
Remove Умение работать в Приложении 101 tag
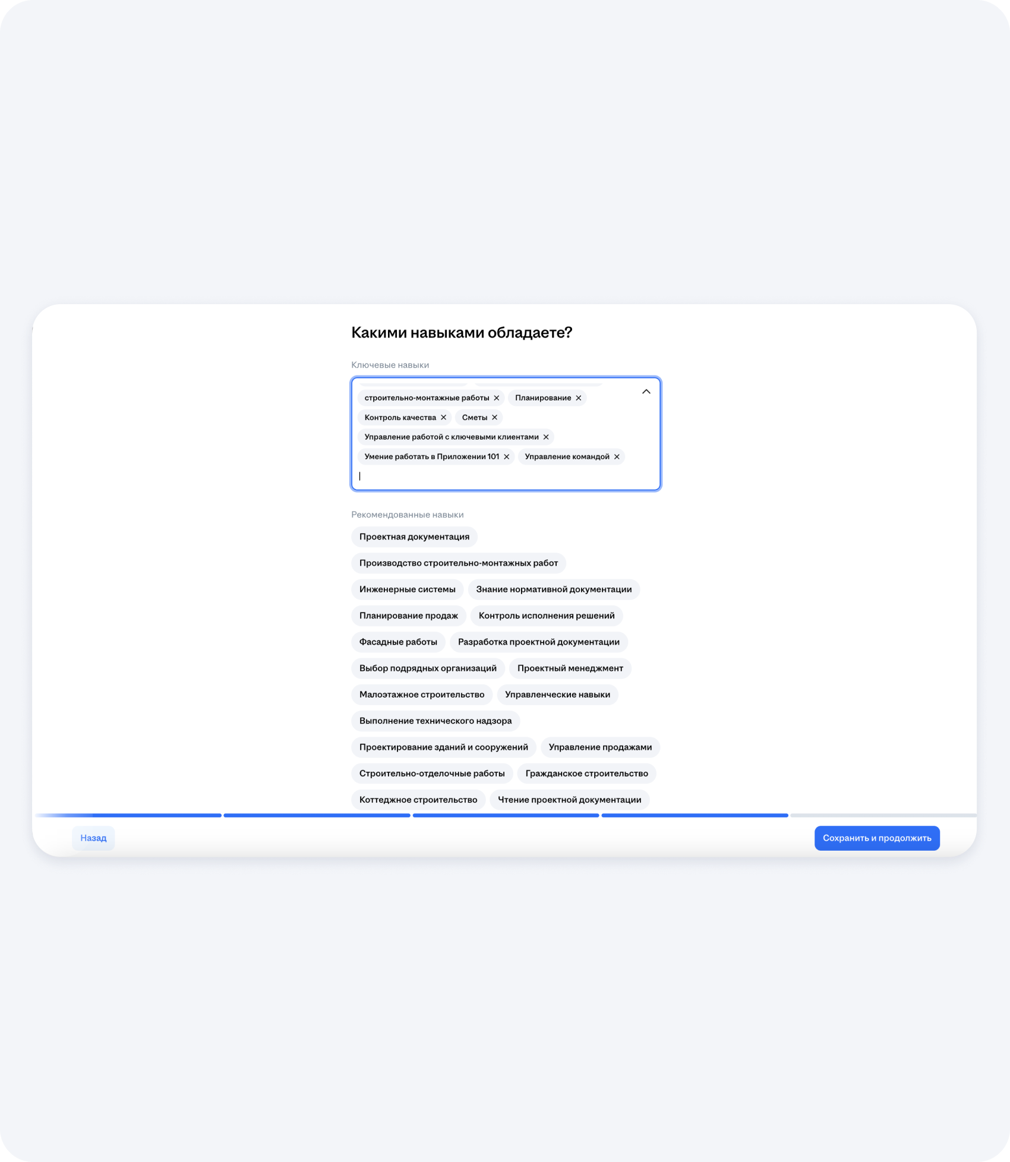[x=507, y=457]
